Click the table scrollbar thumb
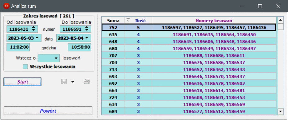The image size is (288, 120). tap(280, 27)
